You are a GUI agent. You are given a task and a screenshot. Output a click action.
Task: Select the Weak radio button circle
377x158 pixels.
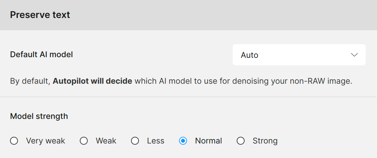tap(84, 141)
